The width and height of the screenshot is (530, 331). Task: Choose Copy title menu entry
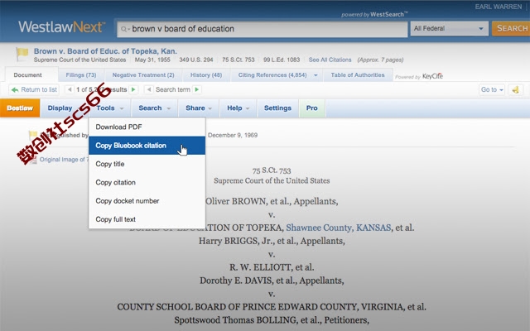click(x=147, y=164)
